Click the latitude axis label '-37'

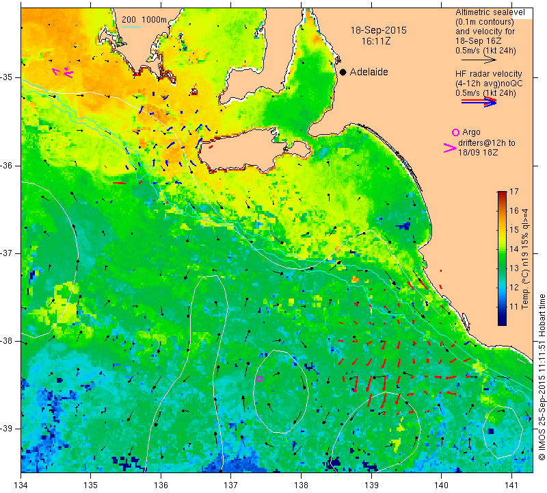pos(7,253)
